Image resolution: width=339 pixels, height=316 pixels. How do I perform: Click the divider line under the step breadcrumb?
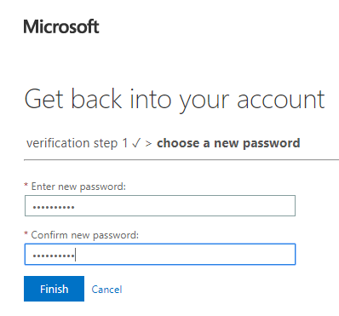(181, 160)
